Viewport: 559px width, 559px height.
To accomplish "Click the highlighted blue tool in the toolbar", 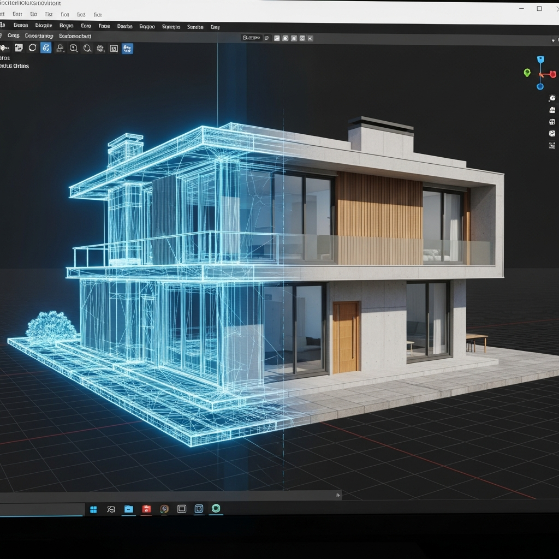I will (46, 48).
